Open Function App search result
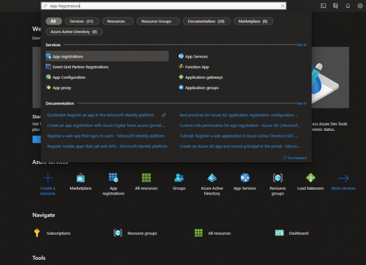The image size is (366, 265). tap(194, 67)
